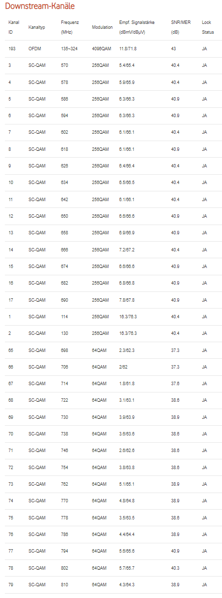The image size is (222, 598).
Task: Select the Kanal ID column header
Action: coord(14,27)
